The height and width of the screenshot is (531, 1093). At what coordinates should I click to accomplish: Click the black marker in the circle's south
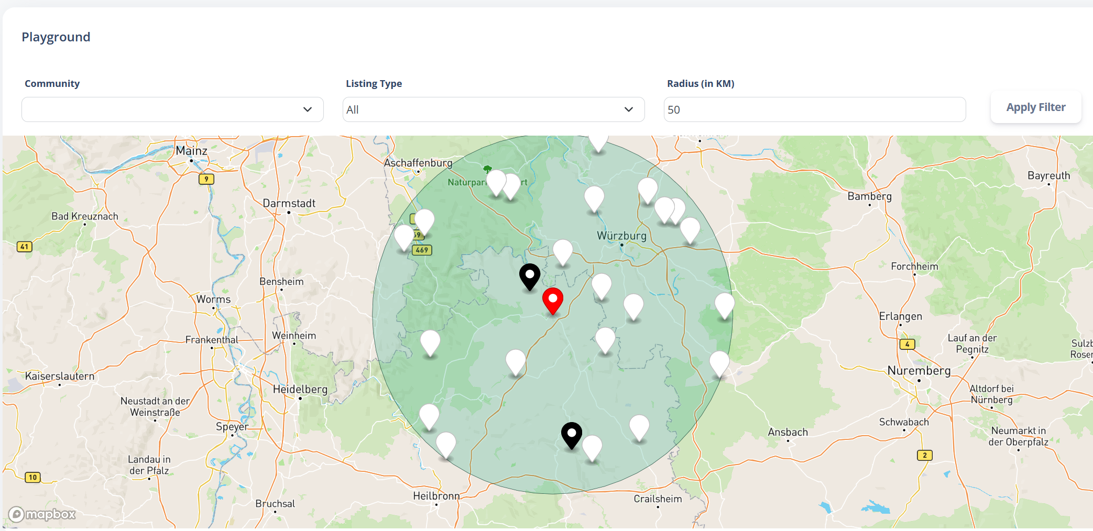571,434
